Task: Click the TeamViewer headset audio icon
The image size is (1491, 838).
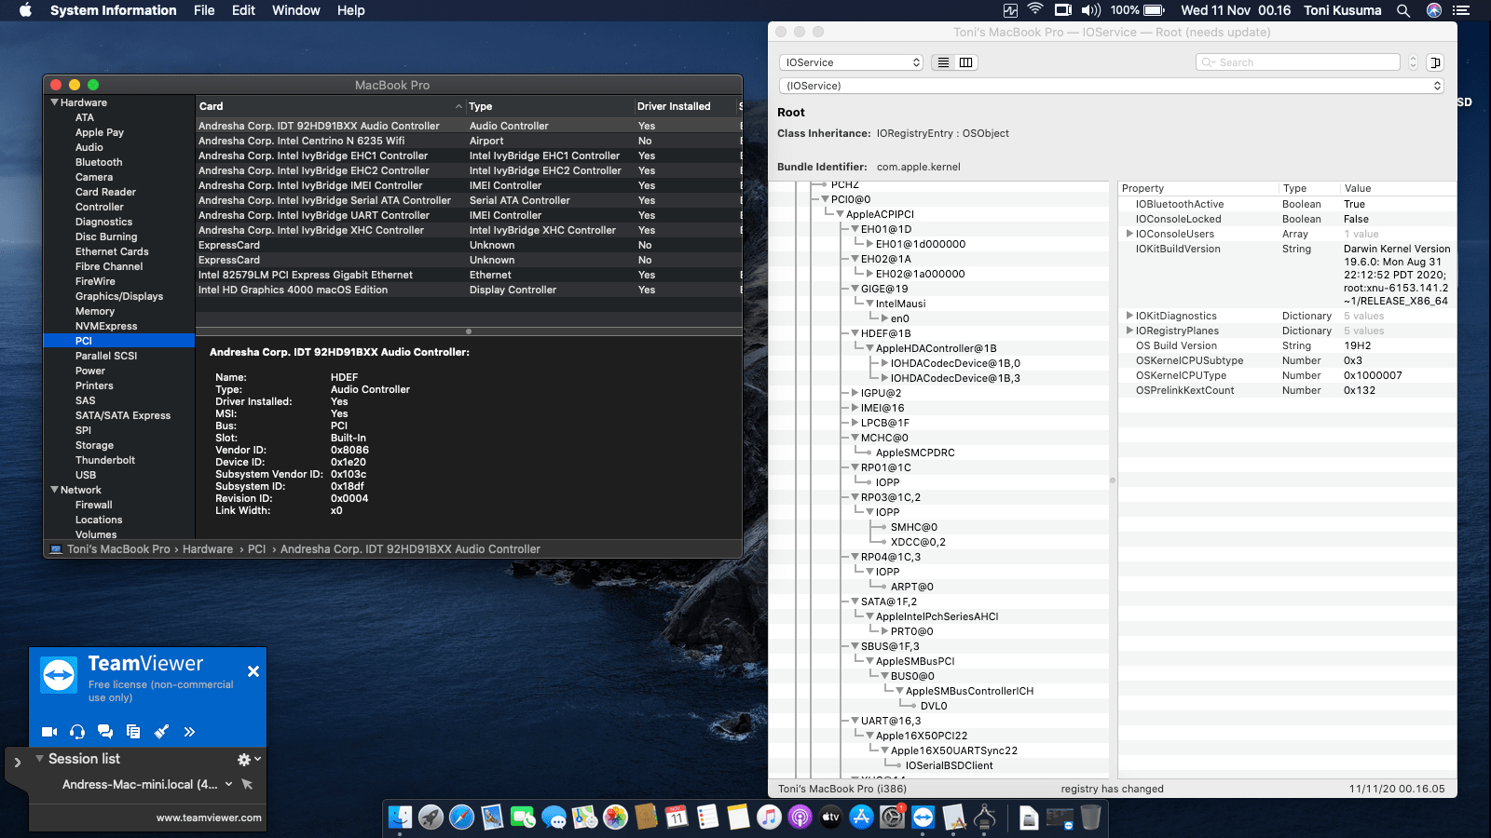Action: 77,732
